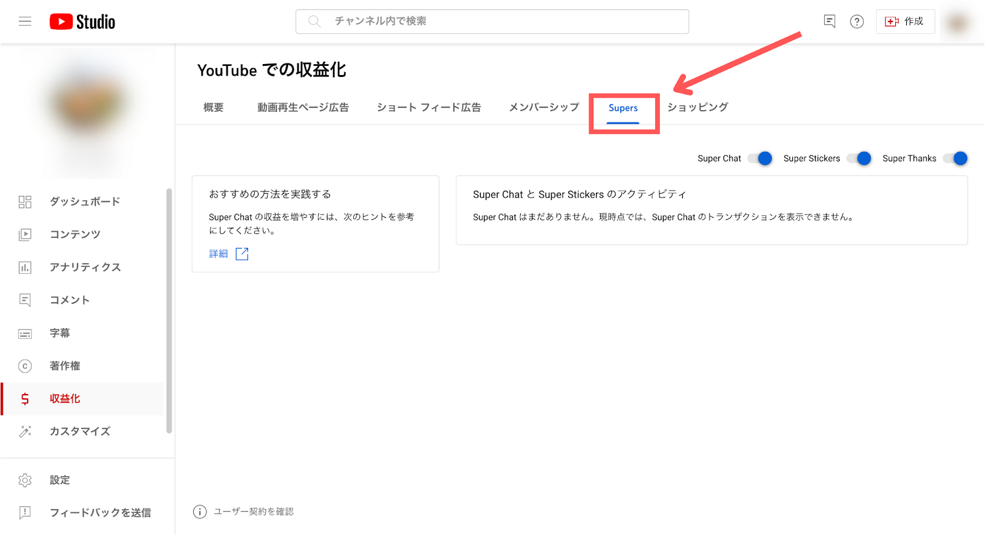Click the 字幕 subtitles icon
Image resolution: width=985 pixels, height=535 pixels.
pyautogui.click(x=25, y=334)
